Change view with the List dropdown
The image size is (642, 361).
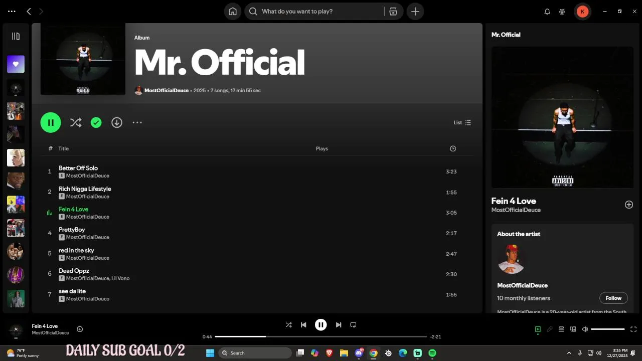pyautogui.click(x=462, y=122)
